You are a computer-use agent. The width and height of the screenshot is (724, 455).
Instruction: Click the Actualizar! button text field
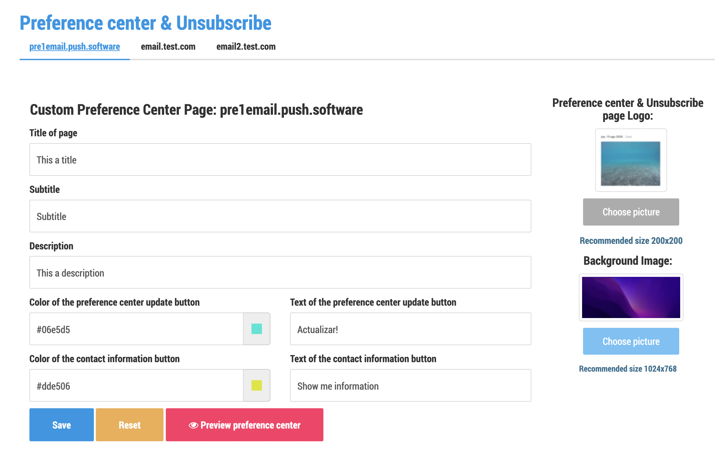410,329
